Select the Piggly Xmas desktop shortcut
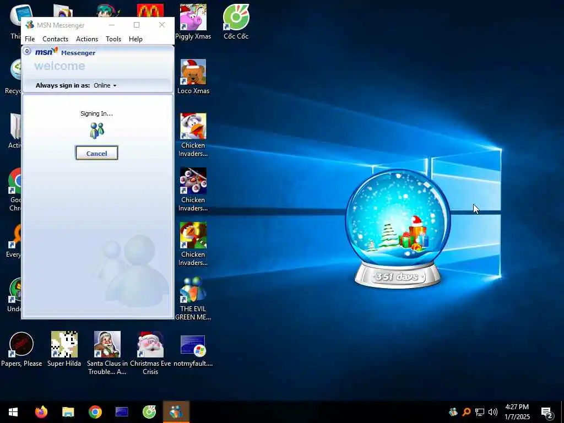 193,21
